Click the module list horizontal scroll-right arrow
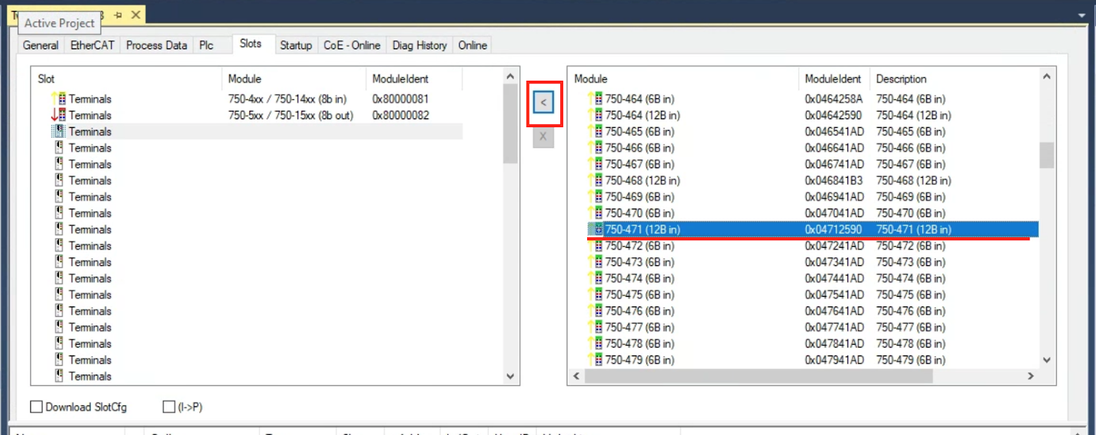The height and width of the screenshot is (435, 1096). point(1031,376)
